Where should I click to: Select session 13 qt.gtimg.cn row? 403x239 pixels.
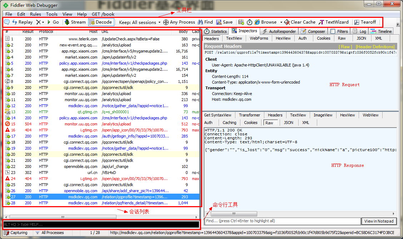pyautogui.click(x=102, y=112)
